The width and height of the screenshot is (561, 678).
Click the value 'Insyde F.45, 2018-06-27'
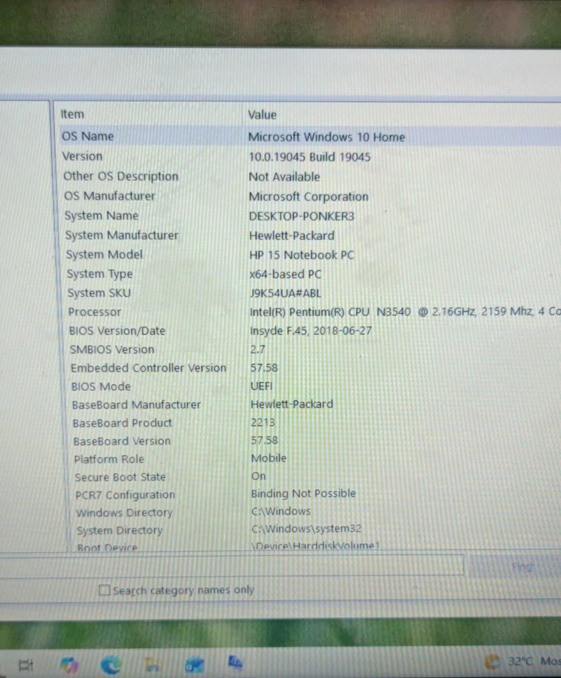coord(311,331)
